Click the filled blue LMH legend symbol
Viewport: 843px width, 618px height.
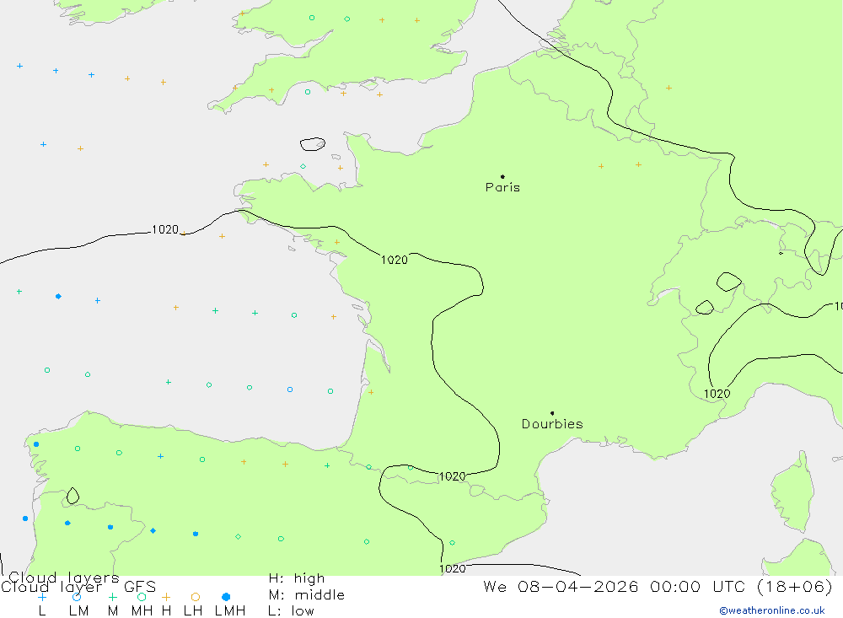226,597
